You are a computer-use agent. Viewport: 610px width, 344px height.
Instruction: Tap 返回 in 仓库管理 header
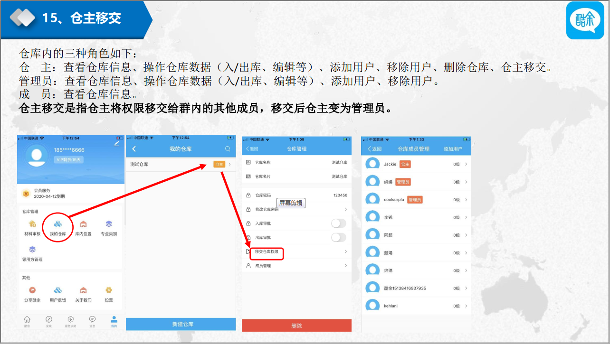(x=253, y=149)
